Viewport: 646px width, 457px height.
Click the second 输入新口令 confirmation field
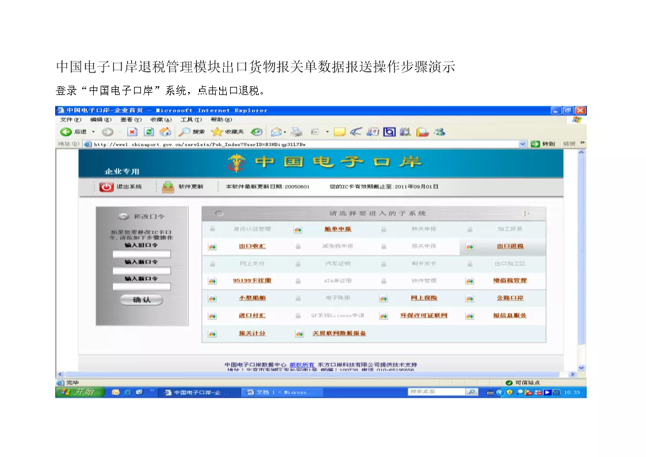[142, 287]
